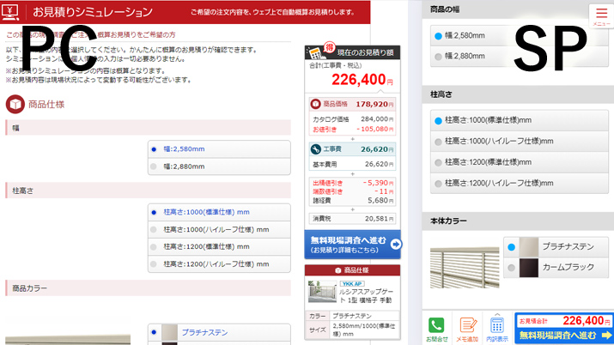Viewport: 614px width, 345px height.
Task: Click the カームブラック dark color swatch
Action: [528, 268]
